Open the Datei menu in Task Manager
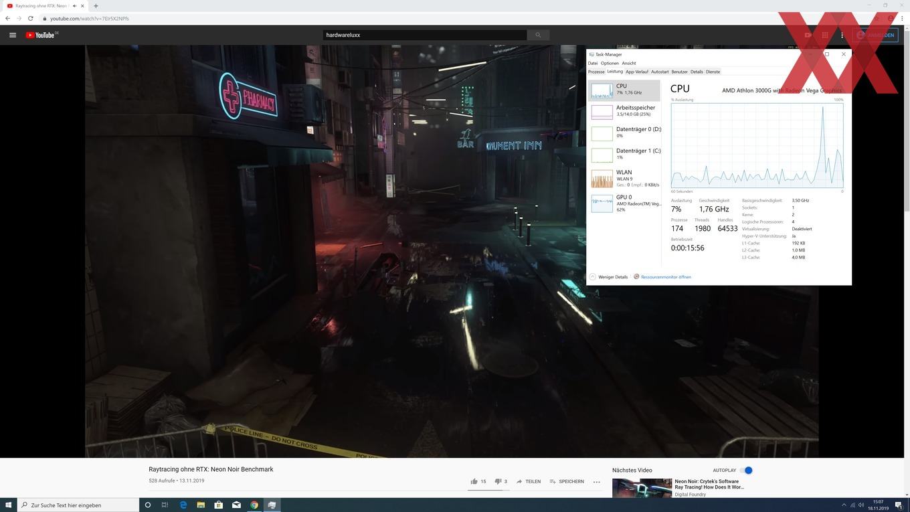The height and width of the screenshot is (512, 910). [593, 63]
